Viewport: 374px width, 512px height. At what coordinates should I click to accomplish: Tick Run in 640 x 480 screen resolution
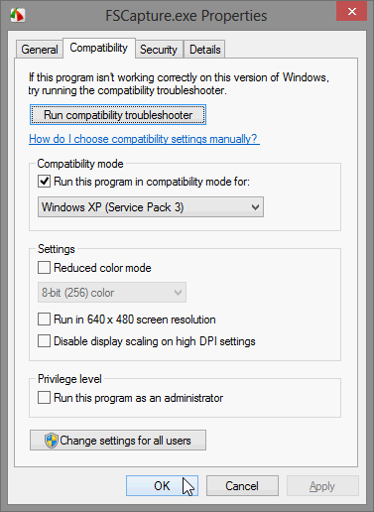click(44, 320)
